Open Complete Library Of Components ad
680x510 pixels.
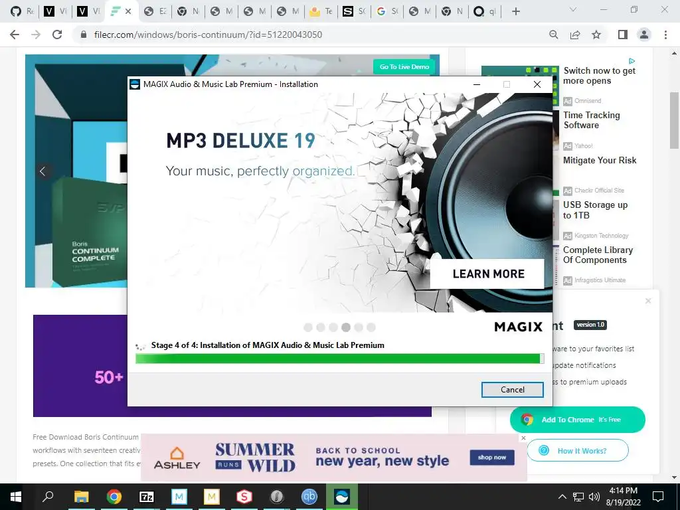coord(598,255)
